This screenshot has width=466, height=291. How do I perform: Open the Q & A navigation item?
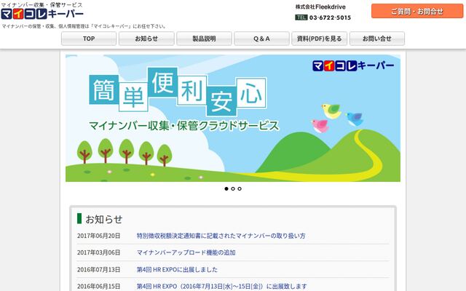tap(261, 39)
